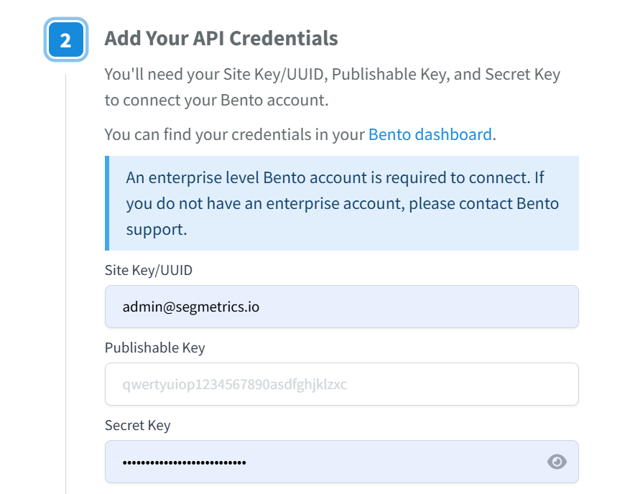Click the "Publishable Key" field label

point(154,348)
